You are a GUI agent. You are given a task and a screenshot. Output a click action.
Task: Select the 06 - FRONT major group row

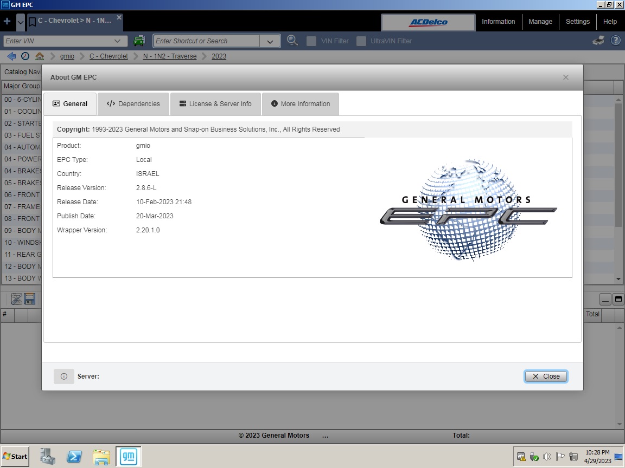tap(22, 195)
